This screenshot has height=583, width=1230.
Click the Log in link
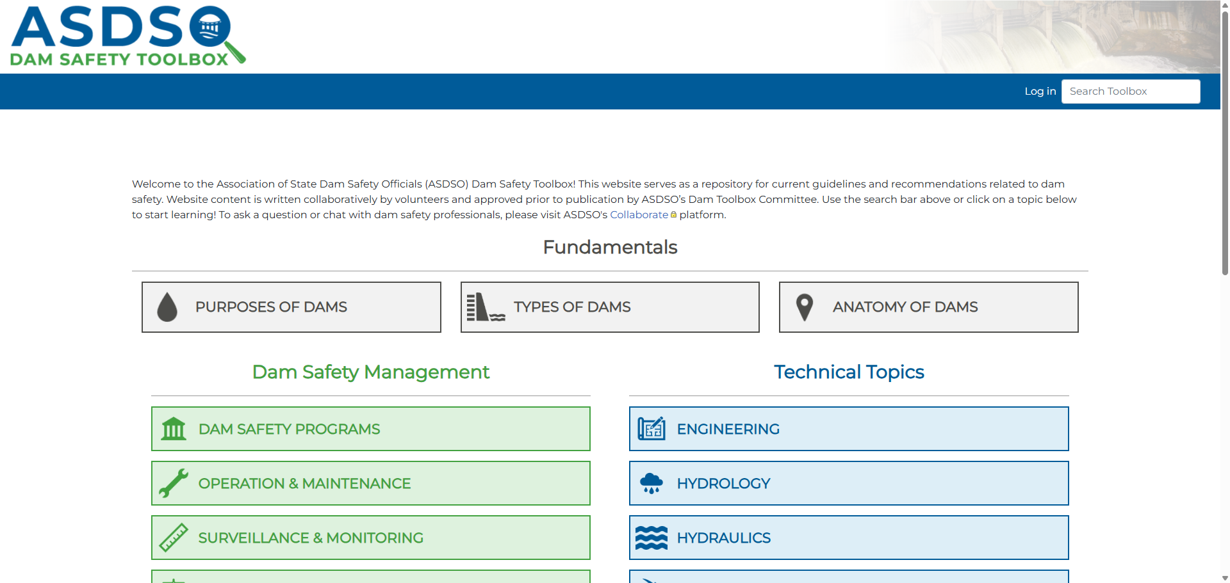(x=1040, y=92)
